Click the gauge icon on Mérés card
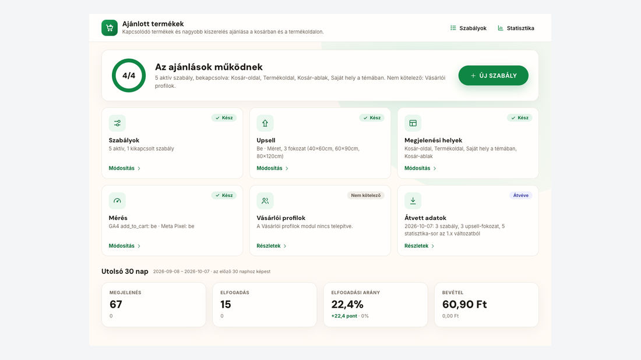Viewport: 641px width, 360px height. click(117, 201)
